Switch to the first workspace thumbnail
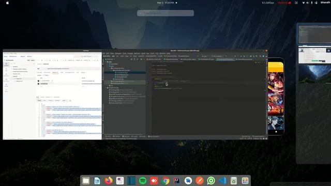Screen dimensions: 331x186 coord(314,34)
